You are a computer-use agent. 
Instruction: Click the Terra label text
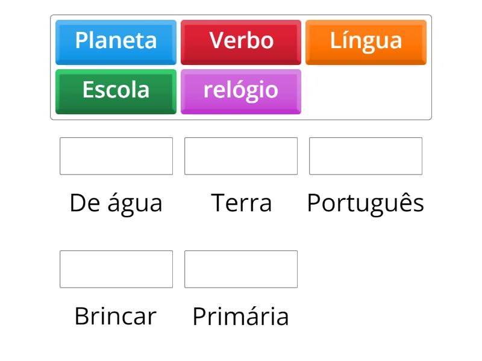(x=241, y=203)
